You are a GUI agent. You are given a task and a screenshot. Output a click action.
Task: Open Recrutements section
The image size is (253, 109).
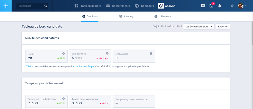click(x=118, y=6)
